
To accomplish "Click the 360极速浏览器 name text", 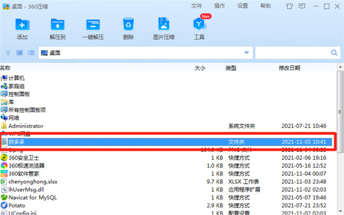I will (x=26, y=166).
